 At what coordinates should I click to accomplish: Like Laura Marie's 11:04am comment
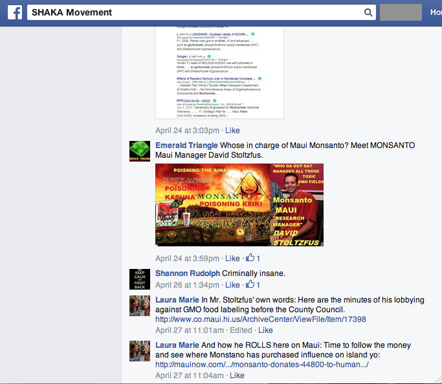coord(237,375)
